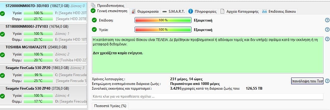Click Επανάληψη του Τεστ button

[307, 81]
